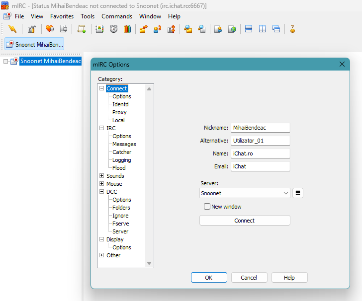Click the Help button in mIRC Options
The image size is (362, 301).
[289, 278]
